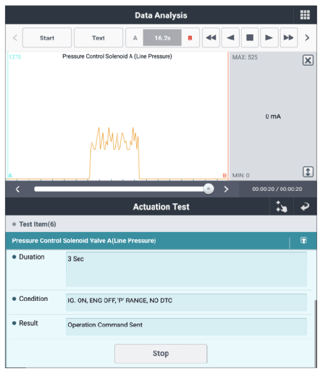Move timeline back with left arrow
This screenshot has height=373, width=322.
pyautogui.click(x=17, y=189)
